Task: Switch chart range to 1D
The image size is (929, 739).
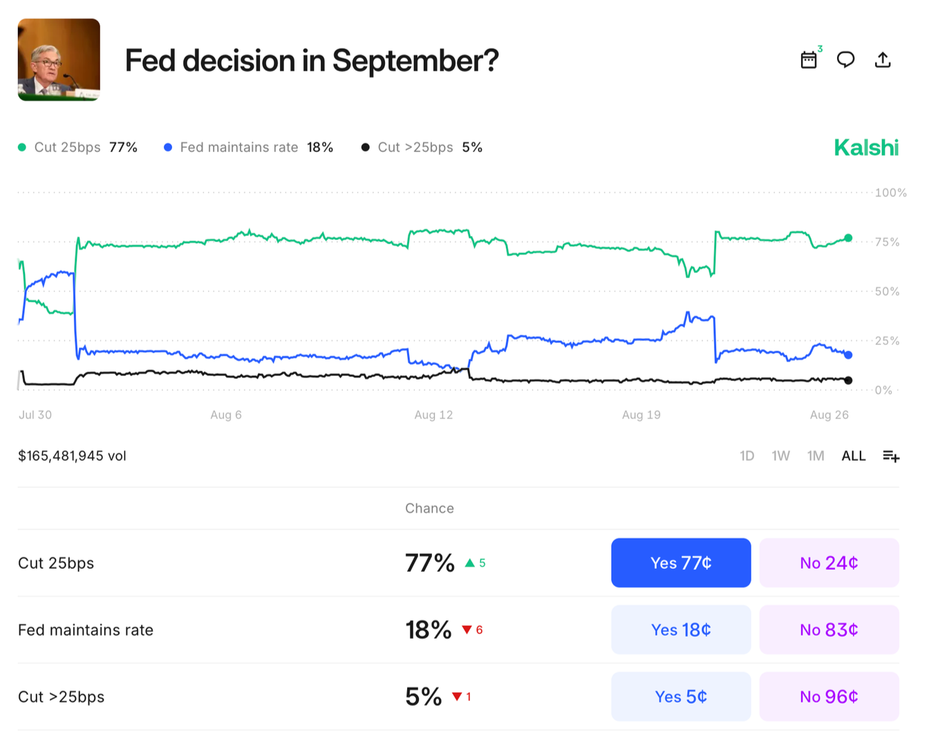Action: (747, 456)
